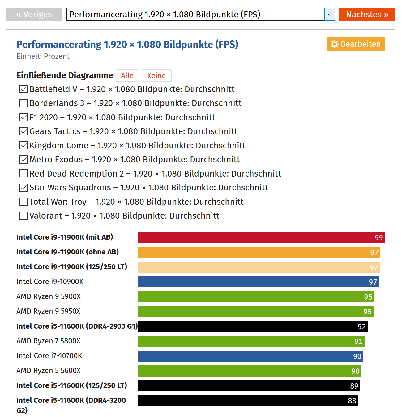The image size is (406, 417).
Task: Uncheck Battlefield V checkbox
Action: click(24, 89)
